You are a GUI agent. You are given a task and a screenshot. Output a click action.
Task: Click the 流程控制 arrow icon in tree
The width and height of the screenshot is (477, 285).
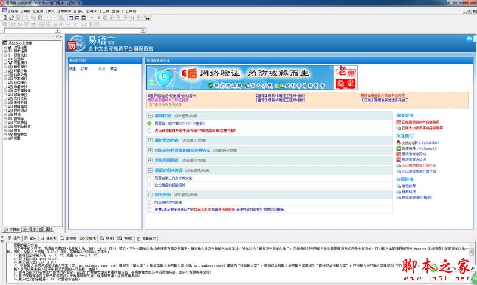point(10,47)
